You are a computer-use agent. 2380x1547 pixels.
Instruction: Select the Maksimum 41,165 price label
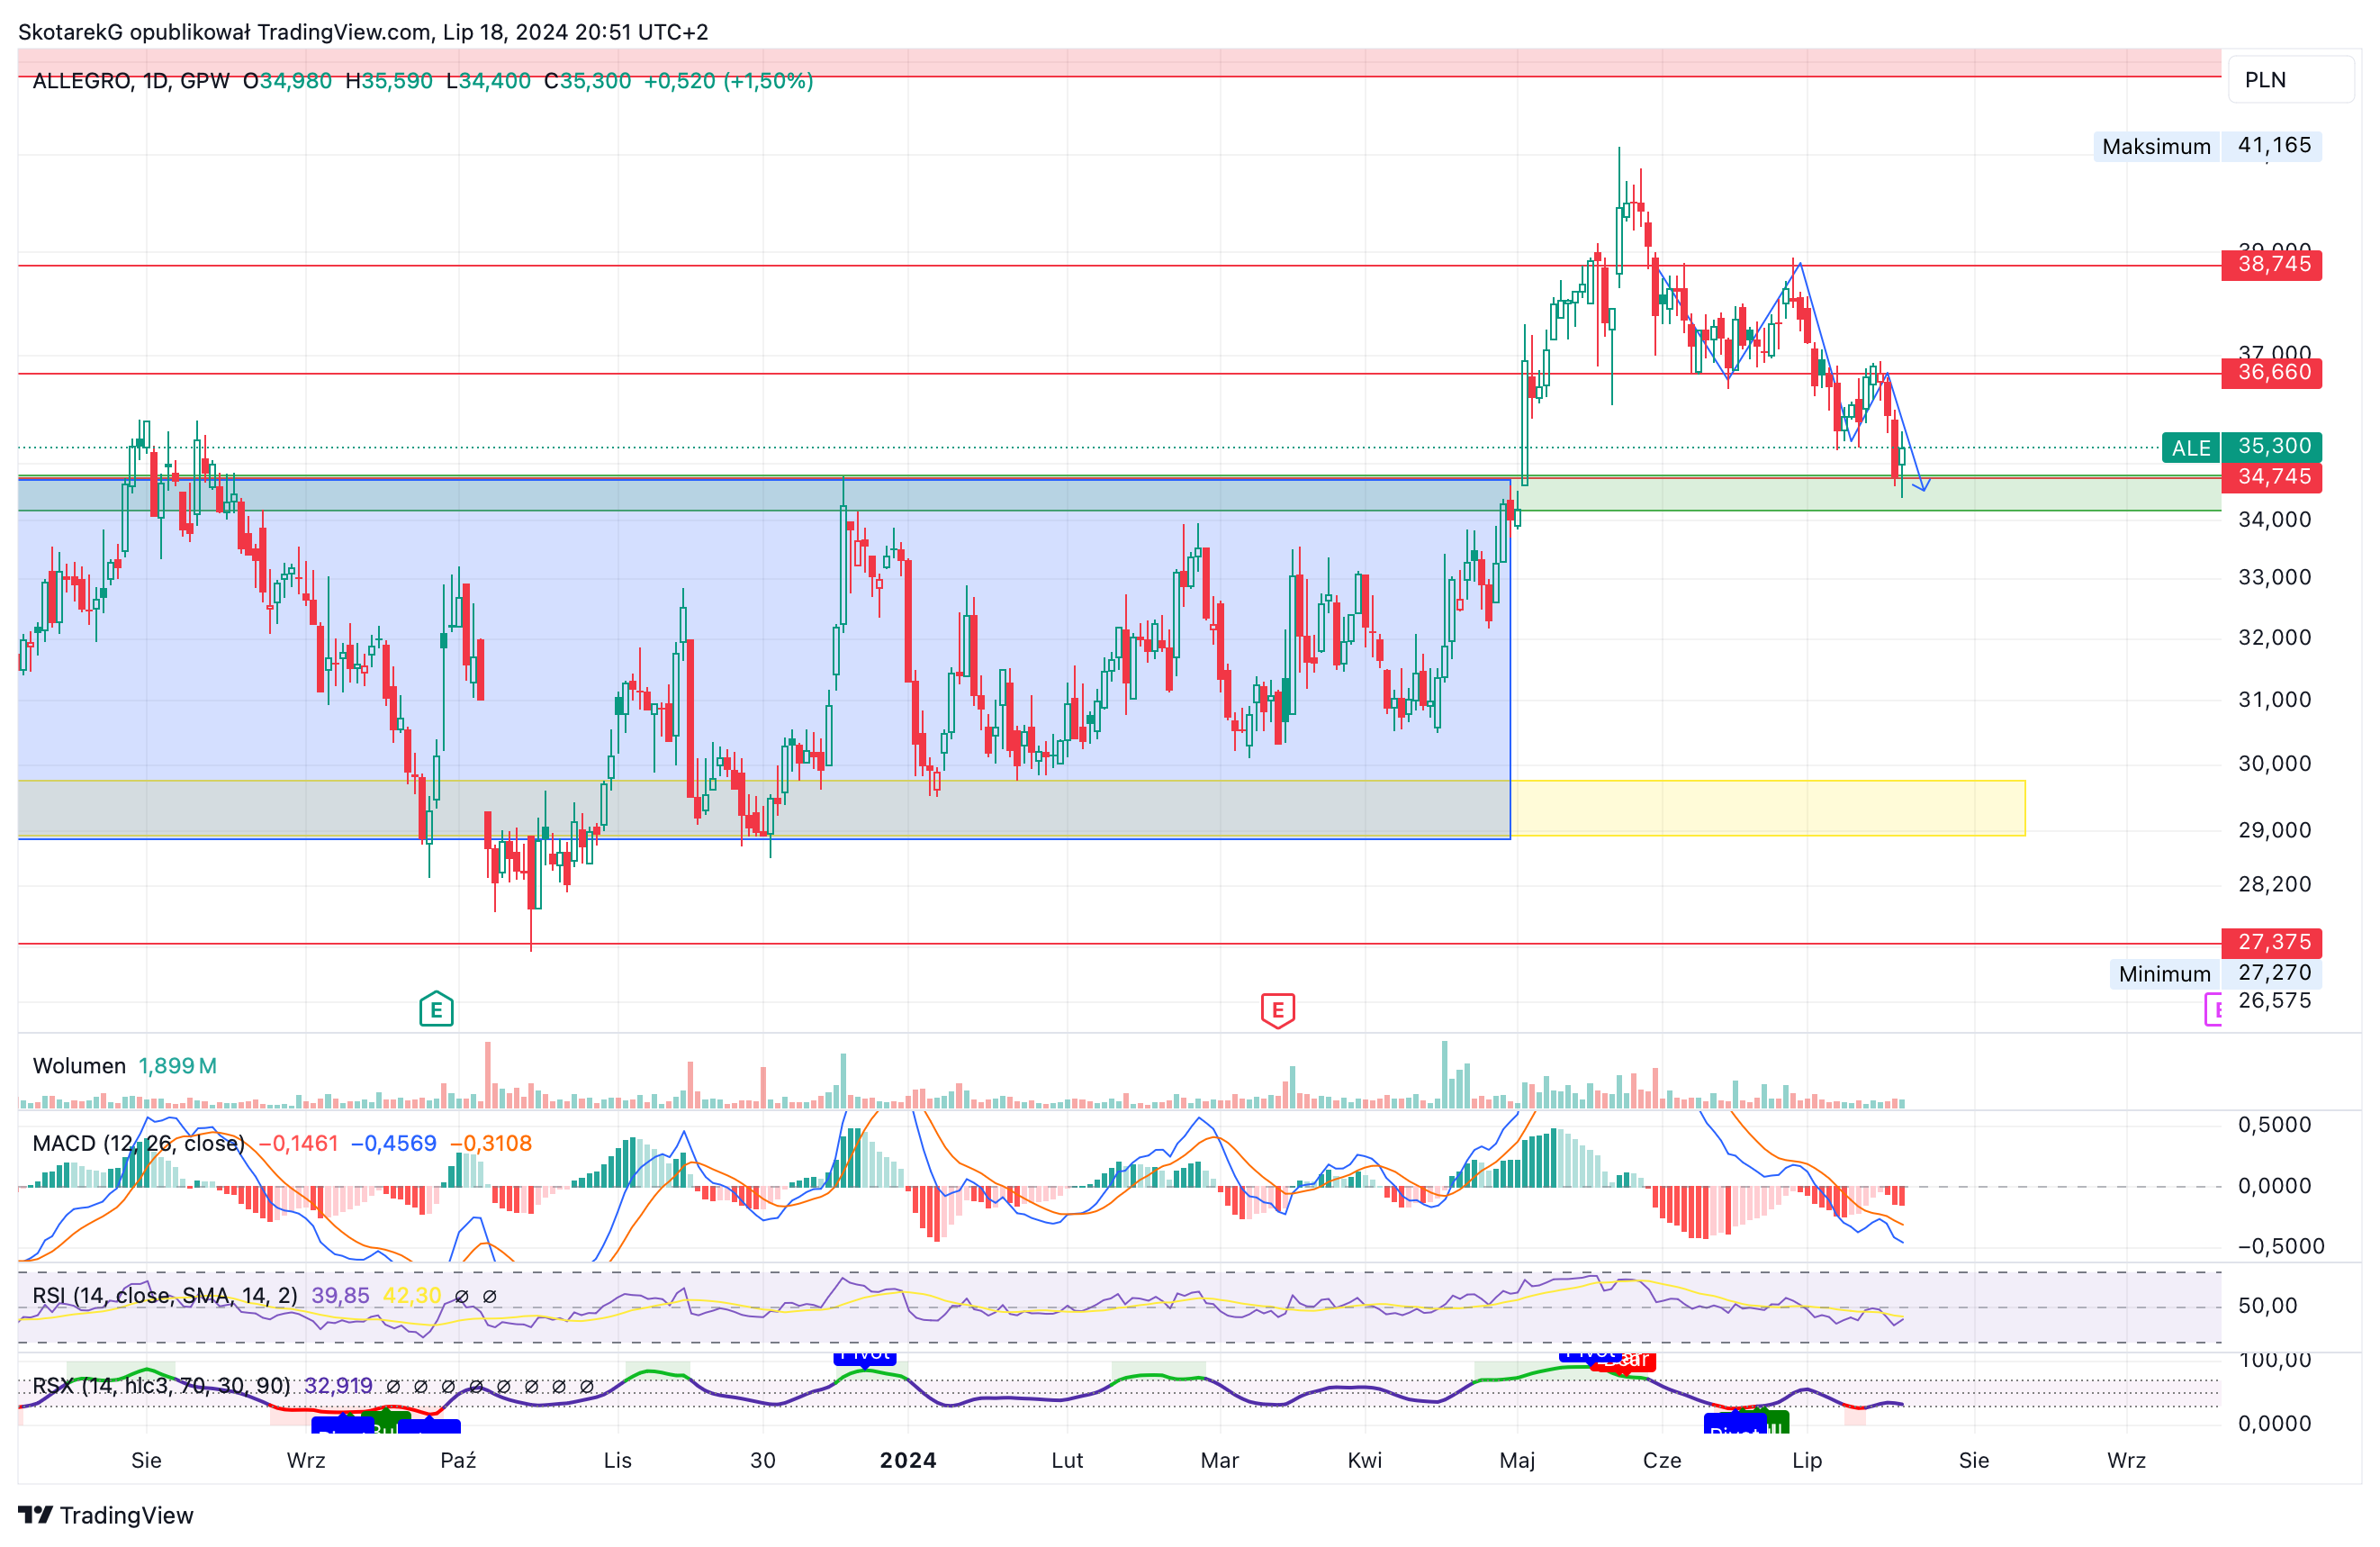pos(2208,146)
